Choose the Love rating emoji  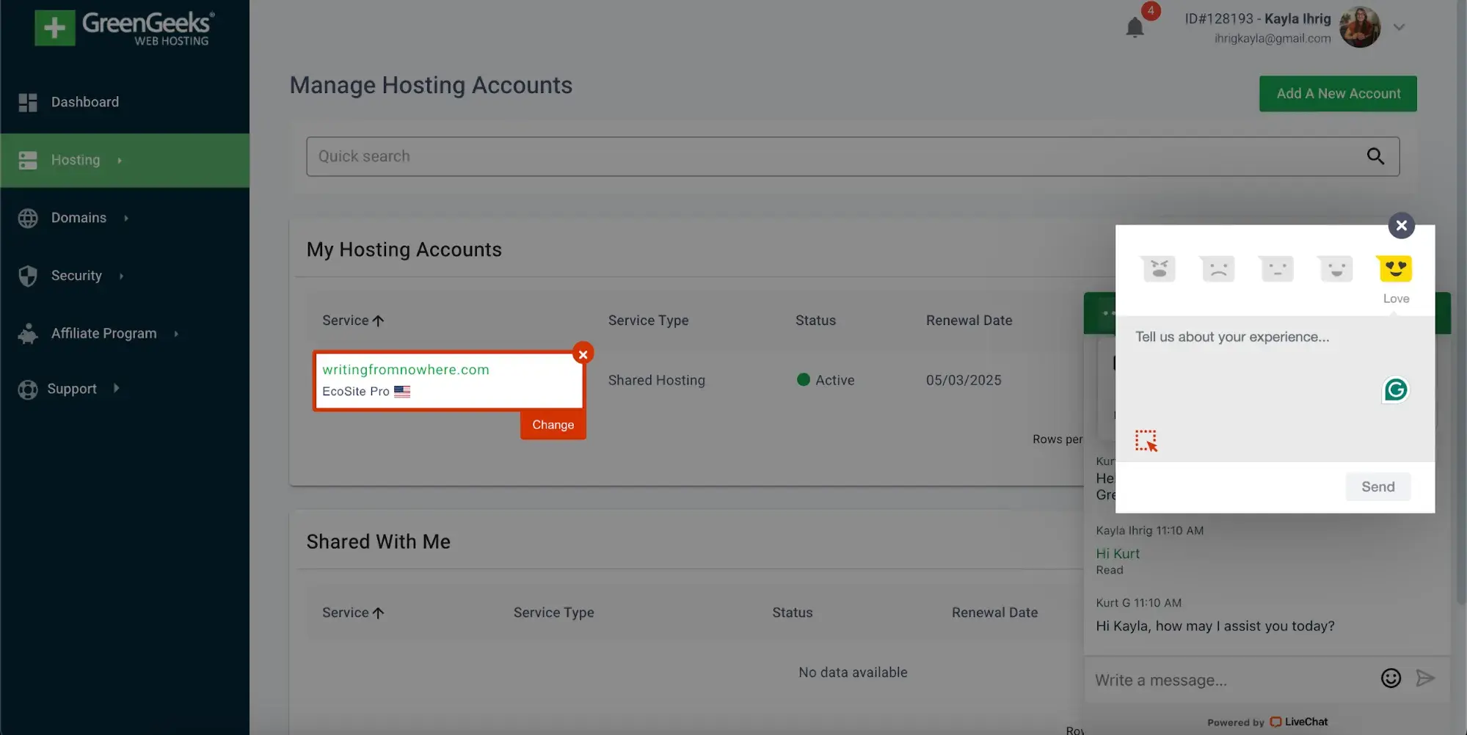1395,269
